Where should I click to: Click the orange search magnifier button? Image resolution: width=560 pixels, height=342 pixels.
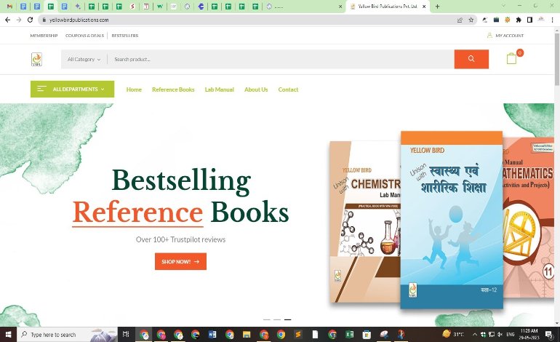point(471,59)
